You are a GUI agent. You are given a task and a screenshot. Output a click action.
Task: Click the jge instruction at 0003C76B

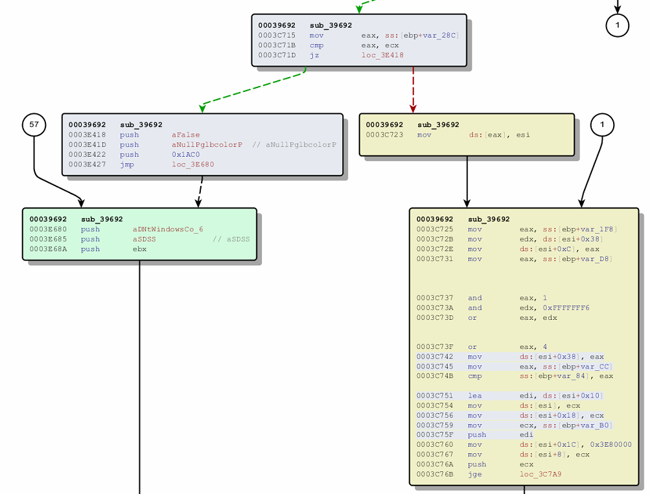pos(475,474)
